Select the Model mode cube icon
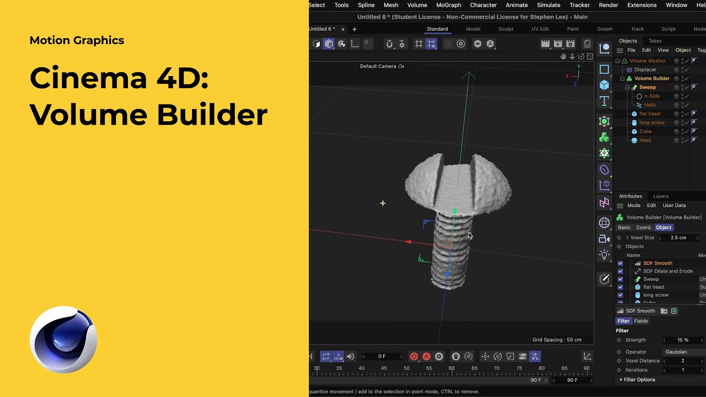The width and height of the screenshot is (706, 397). [x=329, y=44]
